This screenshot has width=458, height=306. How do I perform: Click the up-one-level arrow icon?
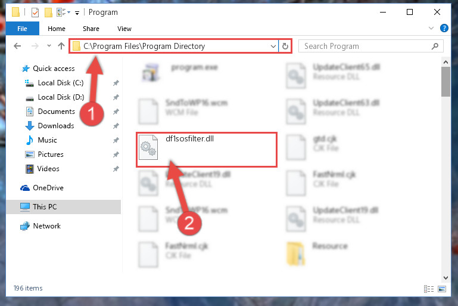point(61,46)
